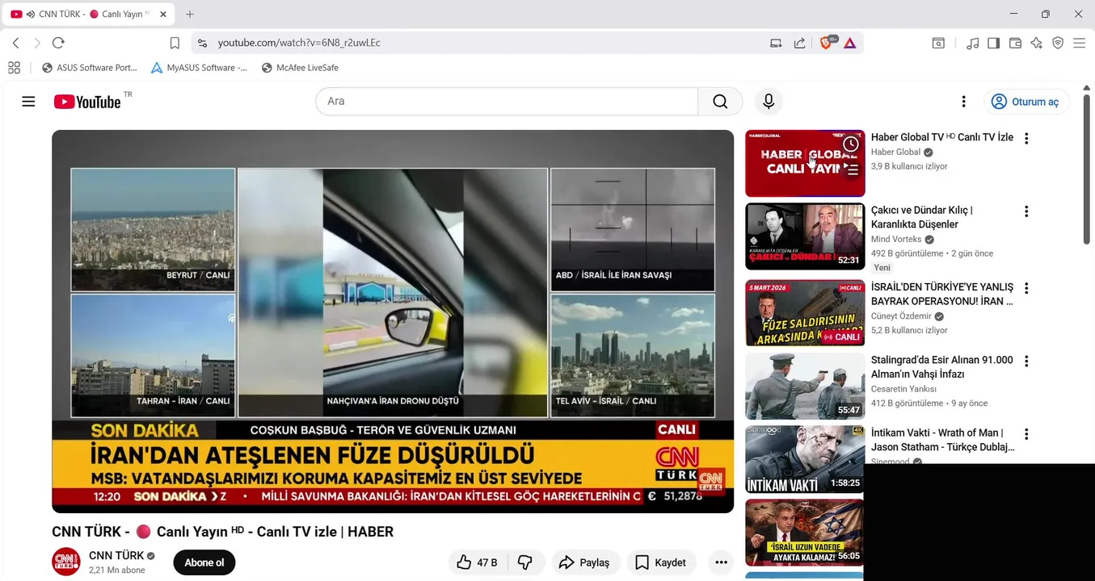The image size is (1095, 581).
Task: Open Leo AI sparkle icon
Action: pos(1037,43)
